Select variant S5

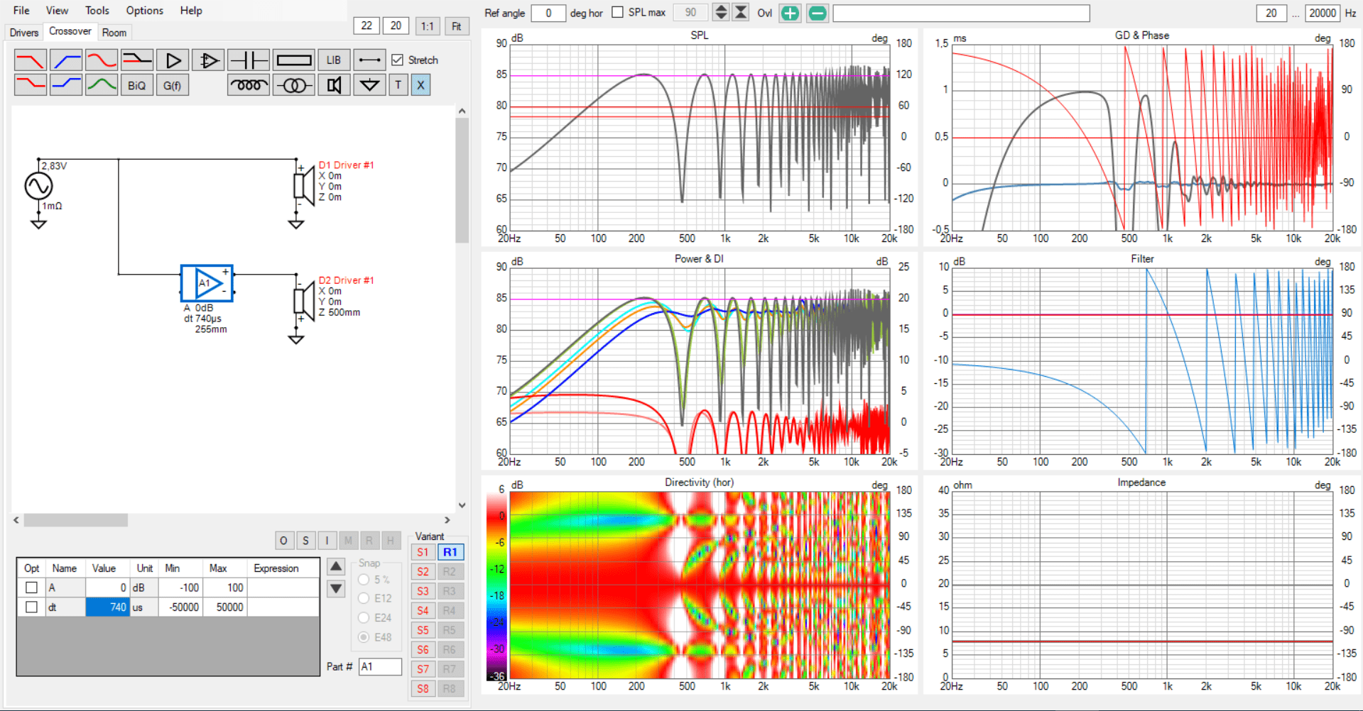[x=423, y=629]
